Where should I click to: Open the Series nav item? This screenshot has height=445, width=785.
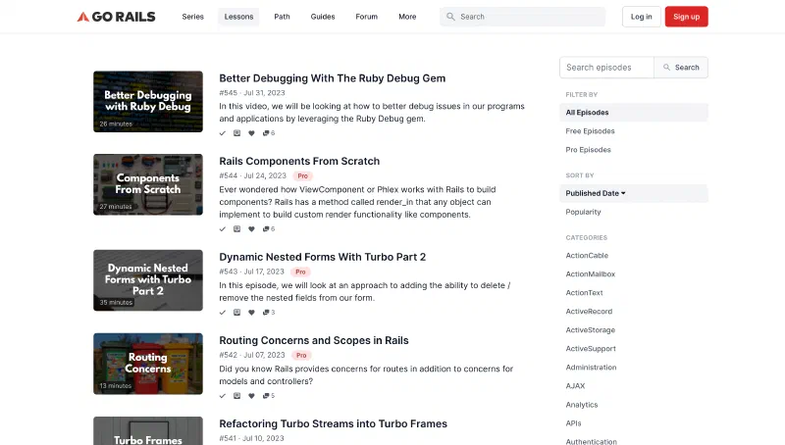tap(192, 17)
